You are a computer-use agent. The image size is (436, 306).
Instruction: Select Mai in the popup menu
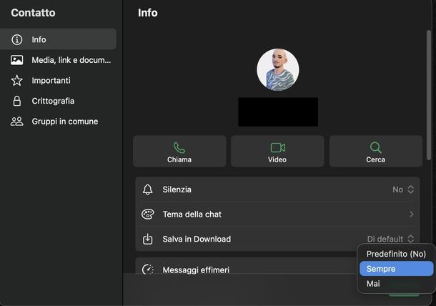(396, 284)
